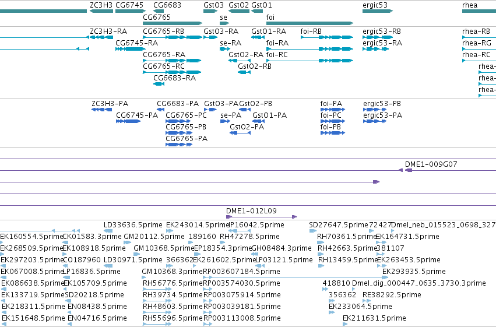Click the EK211631.5prime EST label
The width and height of the screenshot is (496, 327).
[375, 318]
